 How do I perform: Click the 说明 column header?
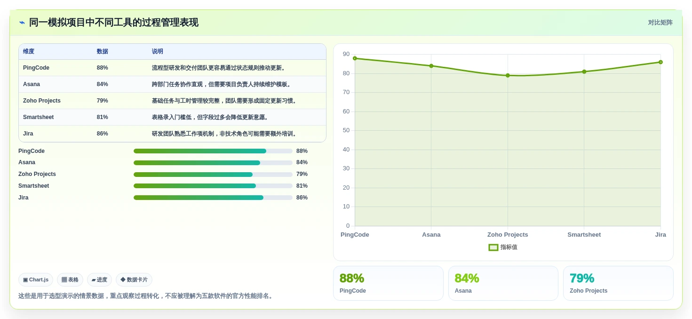coord(158,52)
